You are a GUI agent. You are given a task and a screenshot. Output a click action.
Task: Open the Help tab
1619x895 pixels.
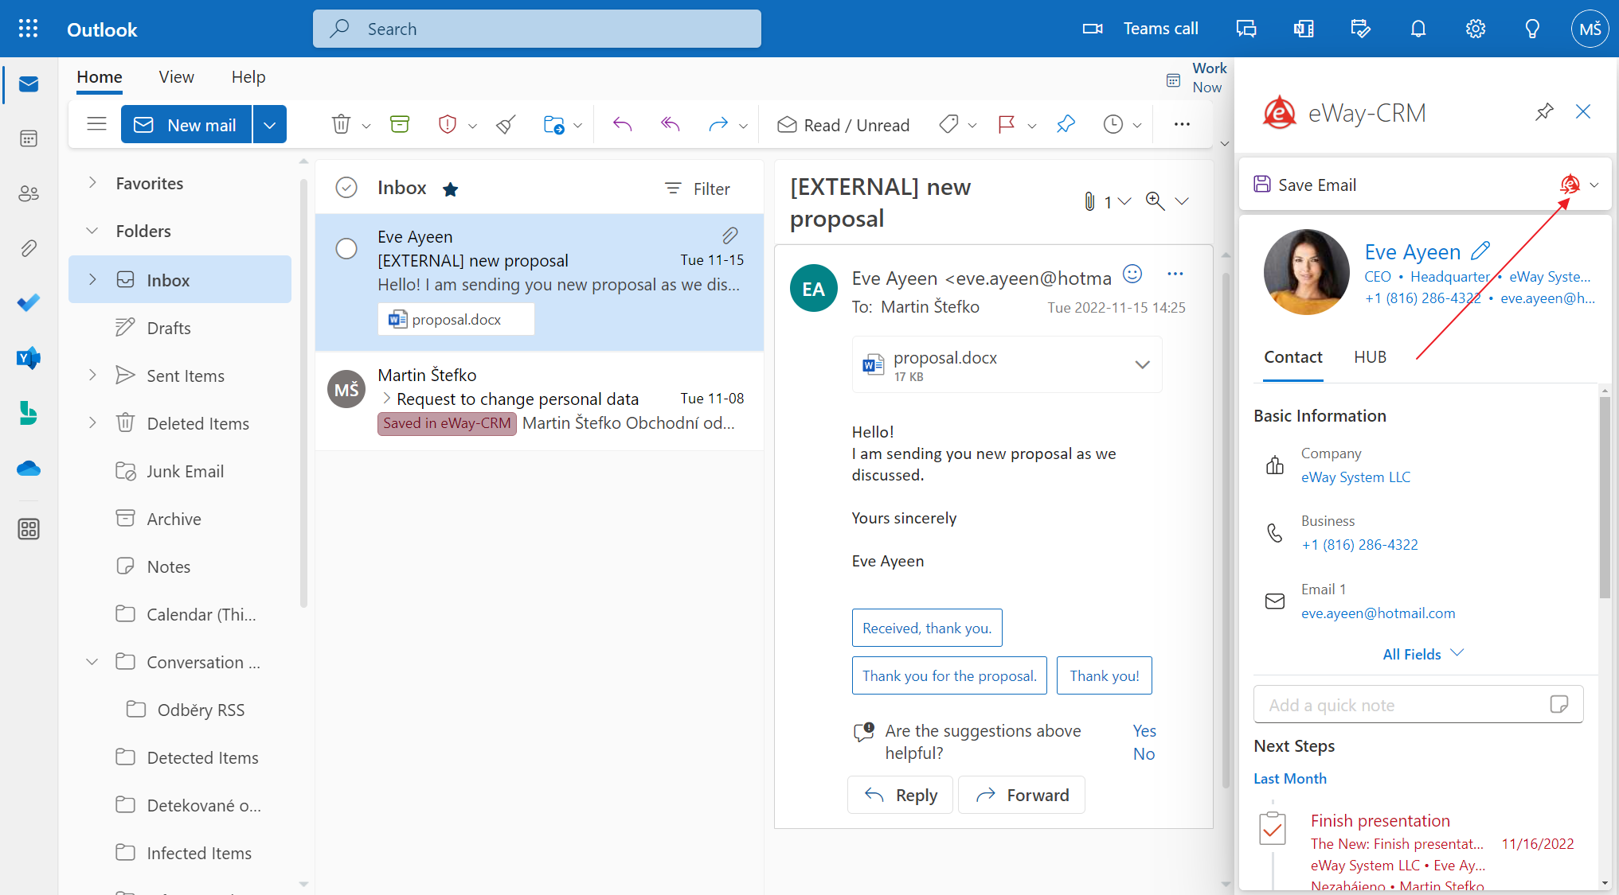pos(248,77)
